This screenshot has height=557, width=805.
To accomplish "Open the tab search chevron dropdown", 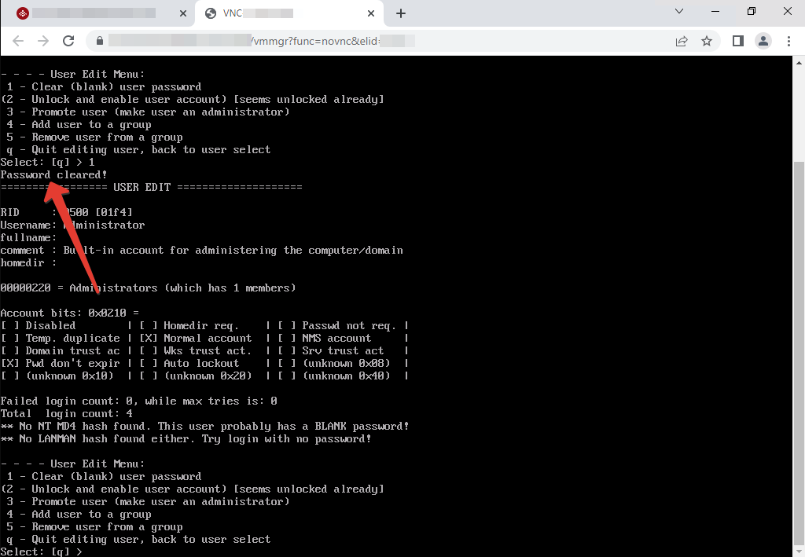I will (x=679, y=13).
